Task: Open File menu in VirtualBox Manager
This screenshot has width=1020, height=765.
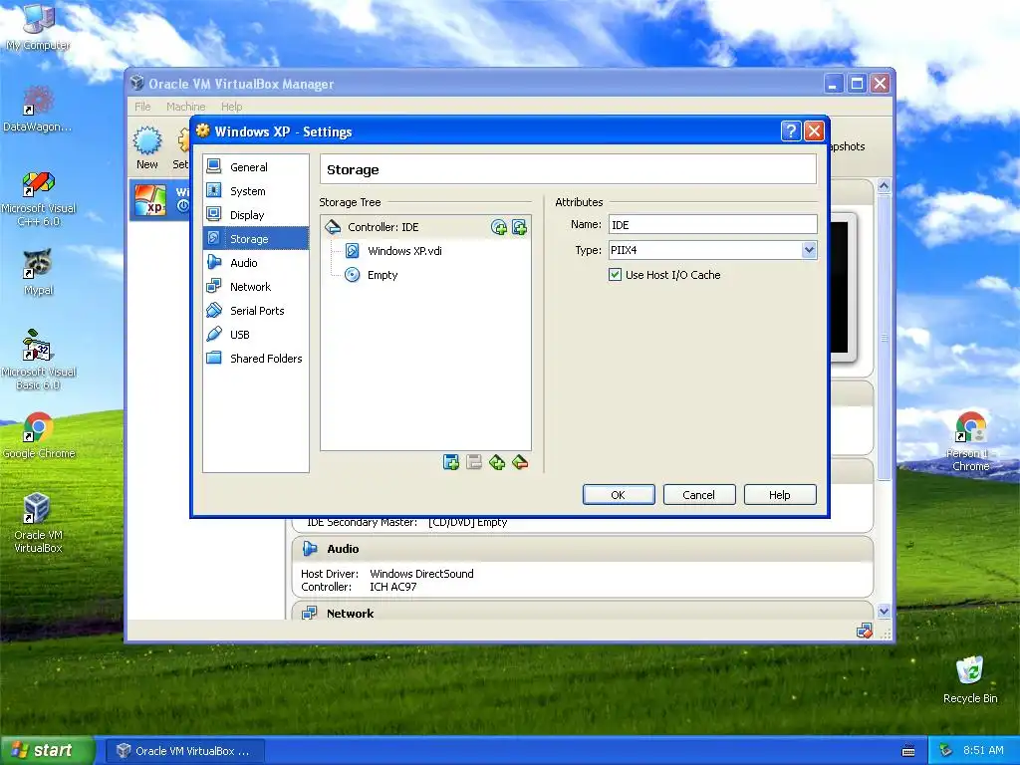Action: click(x=142, y=107)
